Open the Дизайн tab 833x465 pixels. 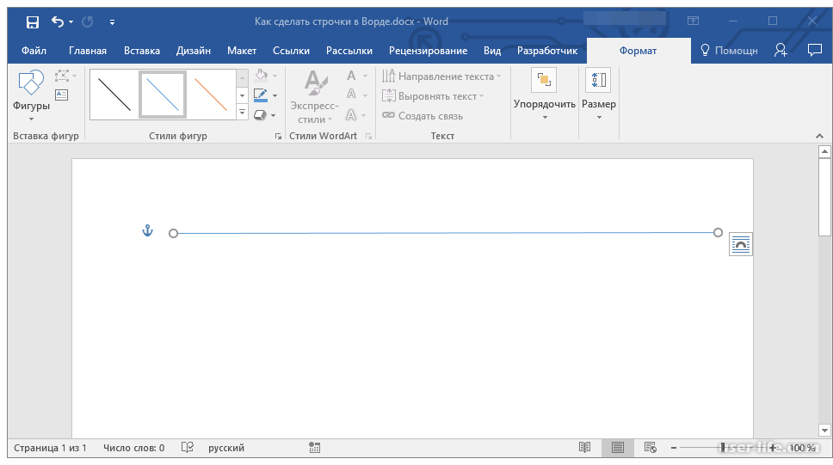(194, 51)
